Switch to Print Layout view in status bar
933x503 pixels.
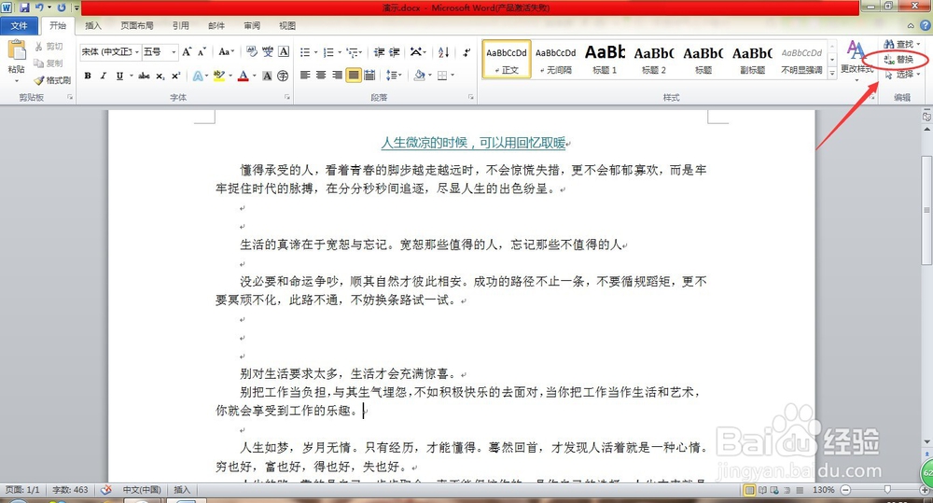(750, 490)
